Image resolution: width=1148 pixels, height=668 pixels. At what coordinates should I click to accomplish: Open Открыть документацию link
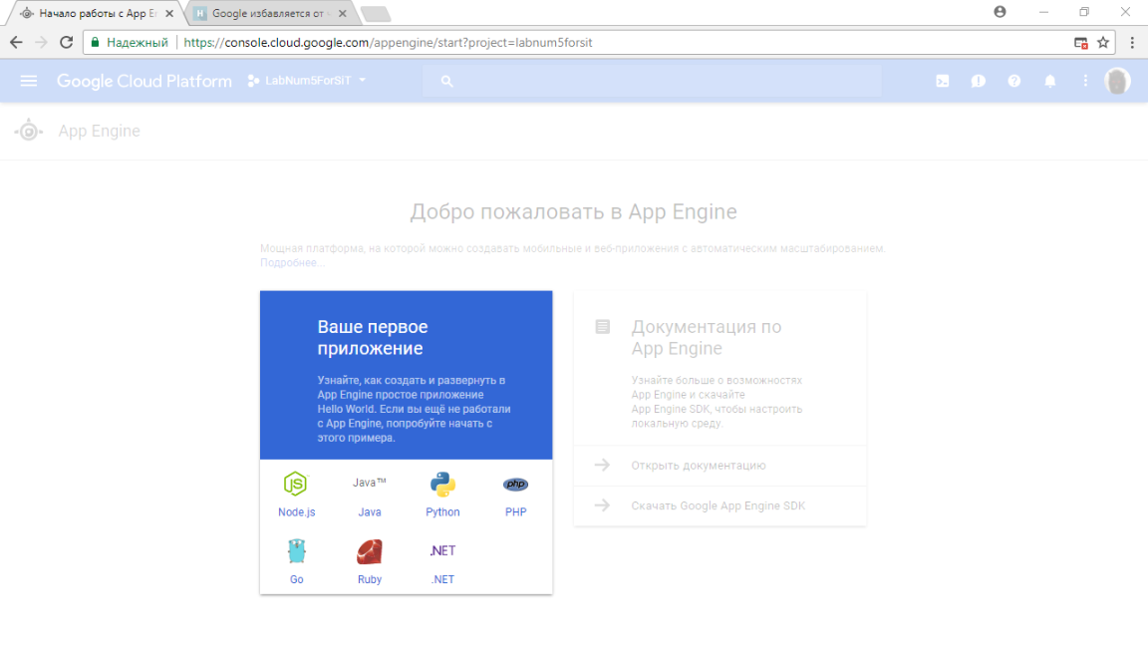[719, 466]
